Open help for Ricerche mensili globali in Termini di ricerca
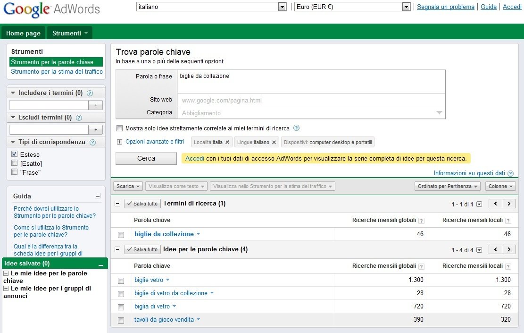Screen dimensions: 524x333 [421, 221]
